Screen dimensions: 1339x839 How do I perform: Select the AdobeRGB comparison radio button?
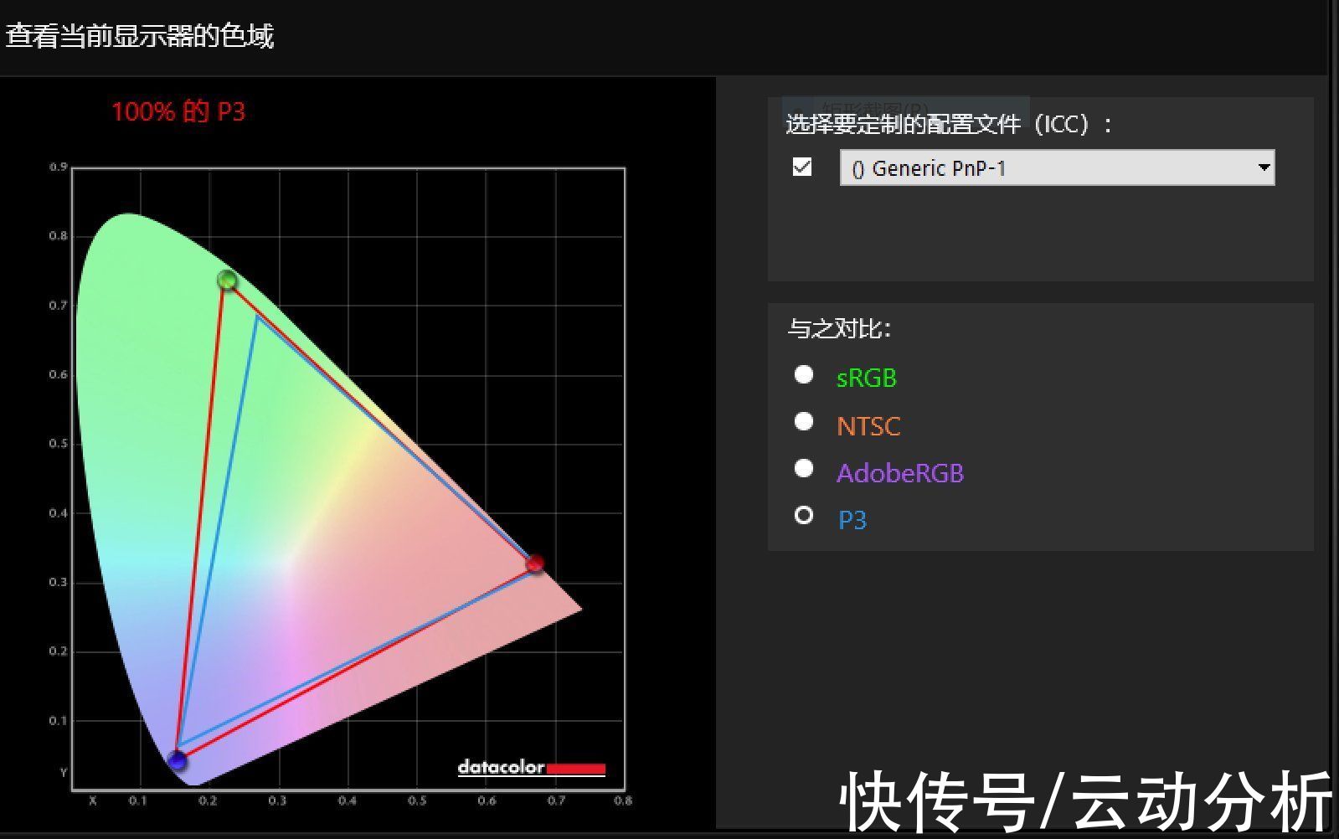pyautogui.click(x=804, y=468)
